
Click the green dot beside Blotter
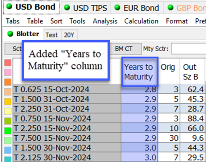(10, 34)
